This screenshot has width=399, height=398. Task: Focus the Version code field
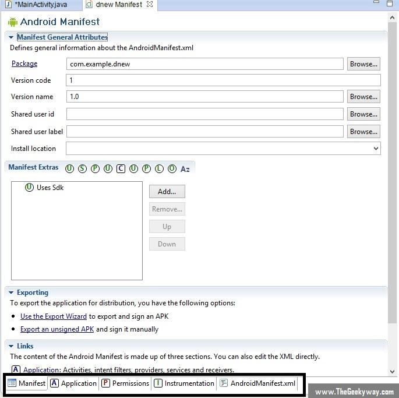point(224,80)
